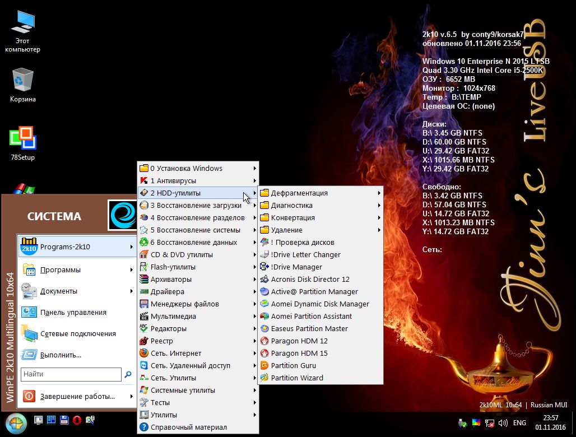
Task: Open Aomei Partition Assistant
Action: [x=311, y=316]
